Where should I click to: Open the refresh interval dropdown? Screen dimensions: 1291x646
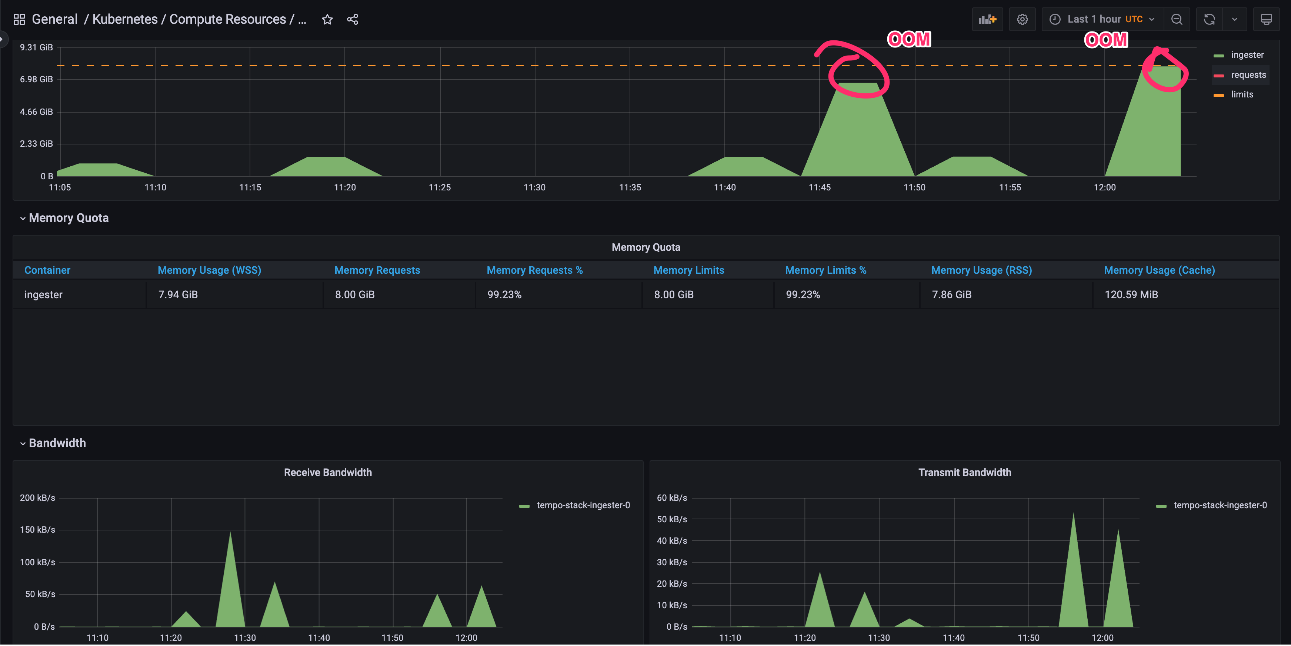(x=1235, y=20)
